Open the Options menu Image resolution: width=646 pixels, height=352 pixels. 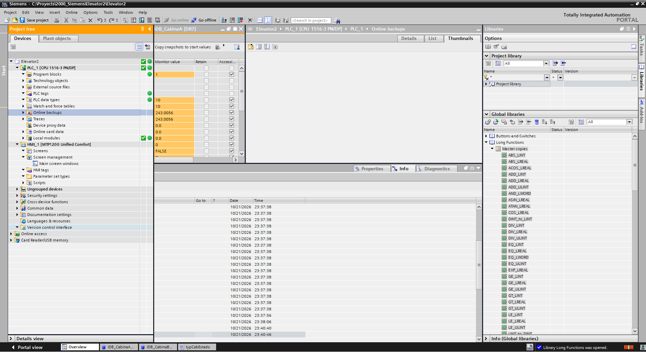click(x=91, y=12)
